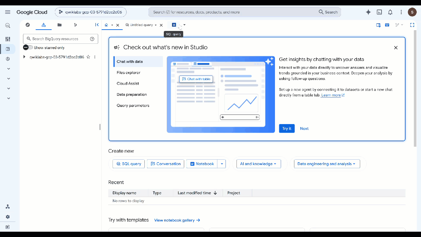421x237 pixels.
Task: Open Data engineering and analysis dropdown
Action: click(x=327, y=164)
